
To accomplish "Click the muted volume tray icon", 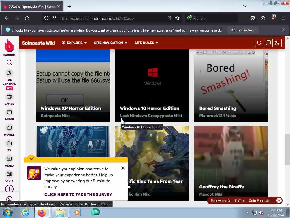I will [x=261, y=213].
